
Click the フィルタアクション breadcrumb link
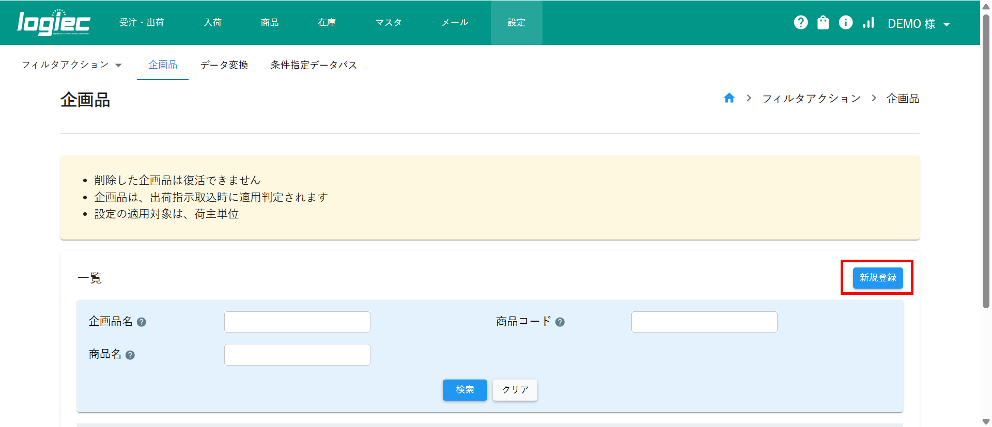tap(811, 99)
